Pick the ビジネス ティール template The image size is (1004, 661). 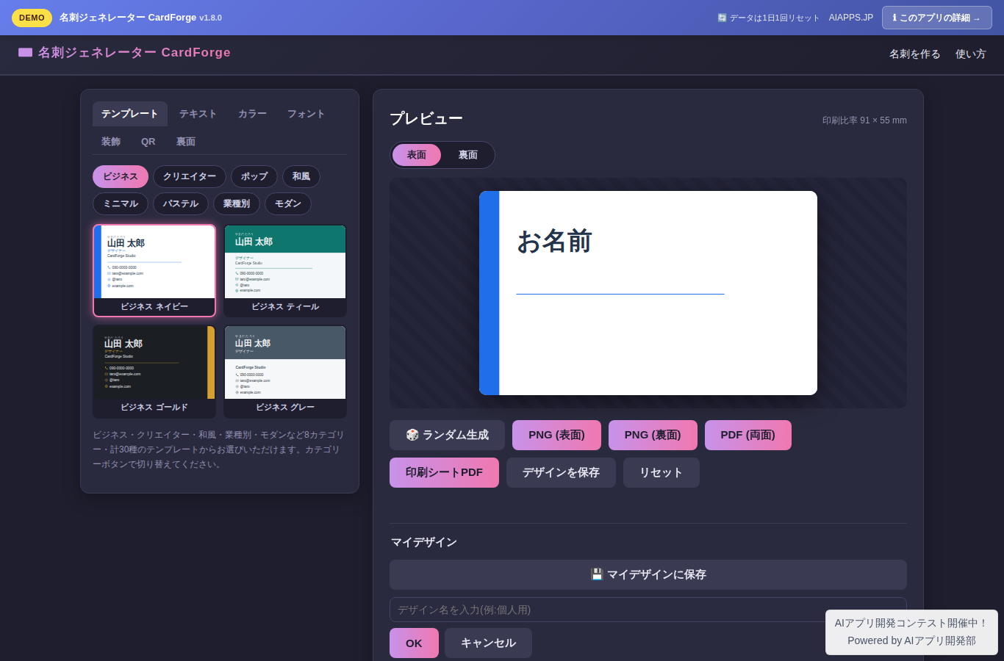pyautogui.click(x=285, y=270)
